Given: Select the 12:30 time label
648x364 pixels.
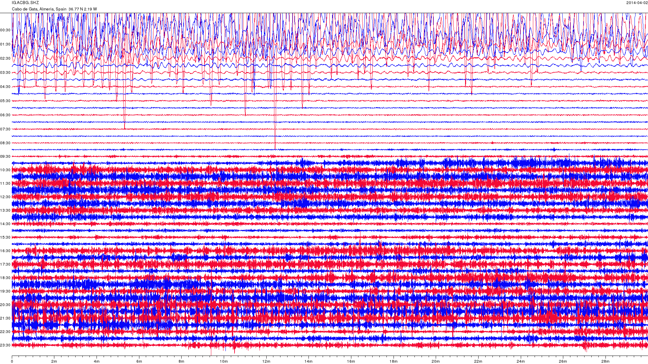Looking at the screenshot, I should point(5,197).
